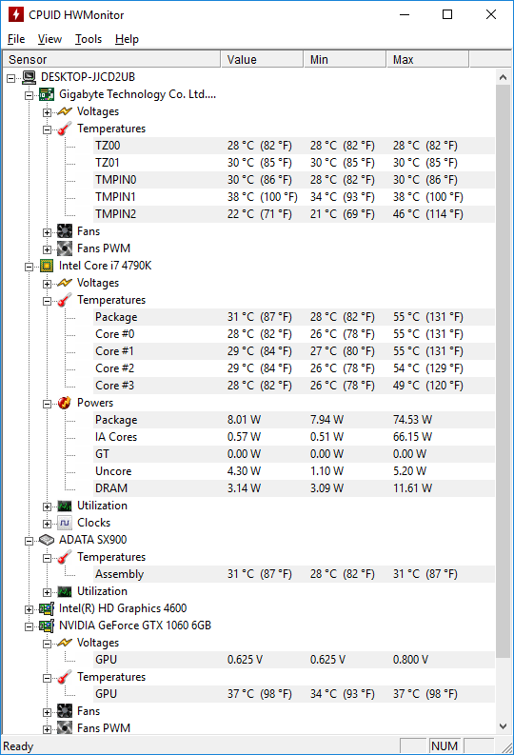Image resolution: width=514 pixels, height=755 pixels.
Task: Expand Utilization under Intel Core i7
Action: coord(47,507)
